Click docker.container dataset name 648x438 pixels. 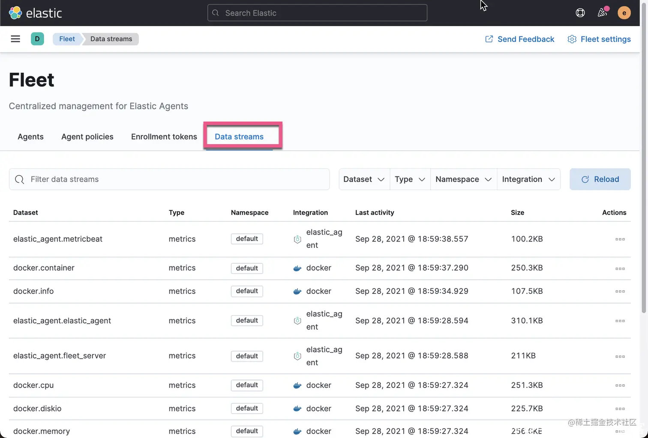(44, 268)
